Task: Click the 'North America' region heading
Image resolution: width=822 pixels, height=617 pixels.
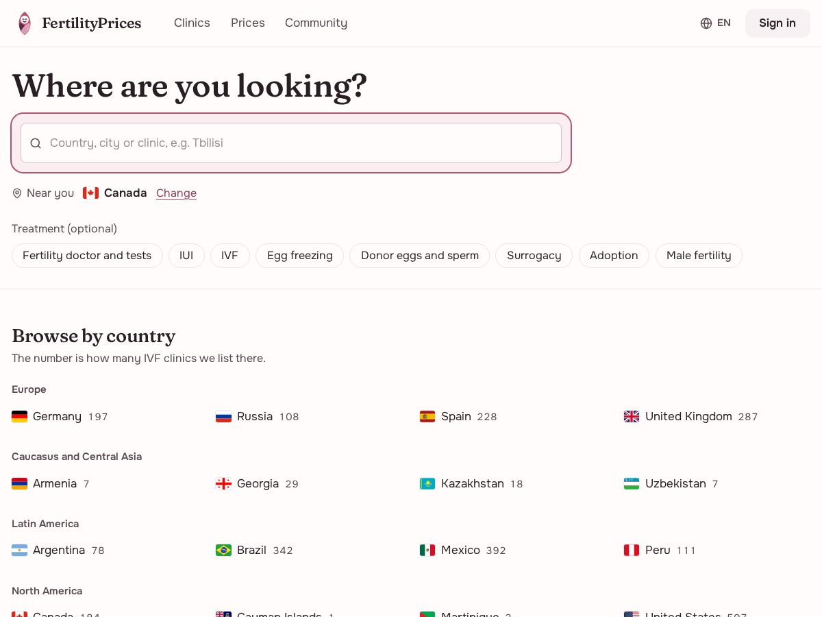Action: coord(47,591)
